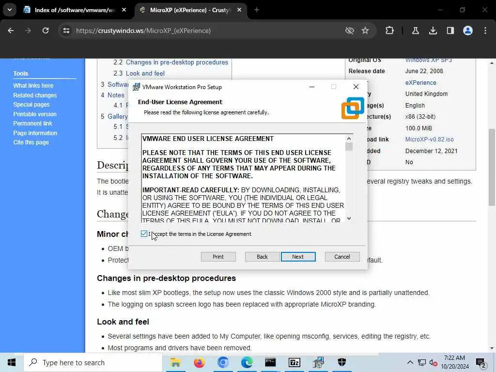Toggle the browser side panel
The width and height of the screenshot is (496, 372).
(450, 31)
